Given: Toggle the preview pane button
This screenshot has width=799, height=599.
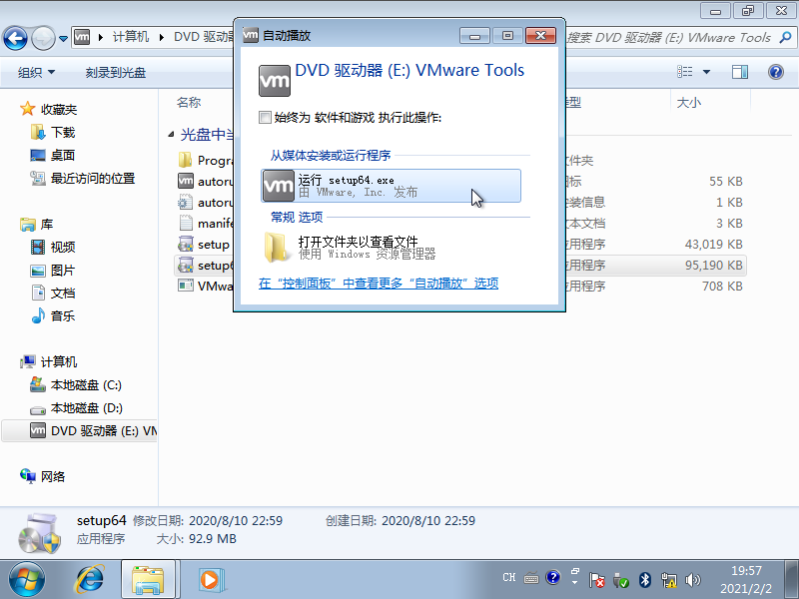Looking at the screenshot, I should click(x=740, y=72).
